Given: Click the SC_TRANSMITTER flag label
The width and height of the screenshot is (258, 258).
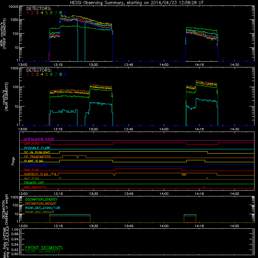Looking at the screenshot, I should pos(37,157).
